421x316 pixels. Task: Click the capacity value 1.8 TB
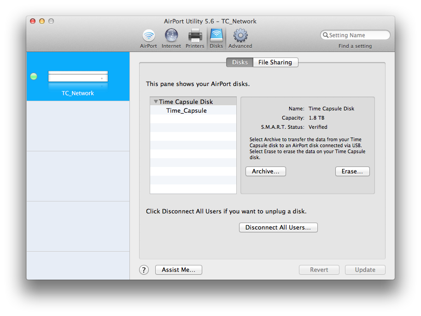[316, 118]
